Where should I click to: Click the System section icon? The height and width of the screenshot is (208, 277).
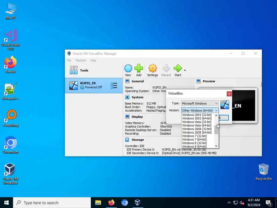click(127, 97)
